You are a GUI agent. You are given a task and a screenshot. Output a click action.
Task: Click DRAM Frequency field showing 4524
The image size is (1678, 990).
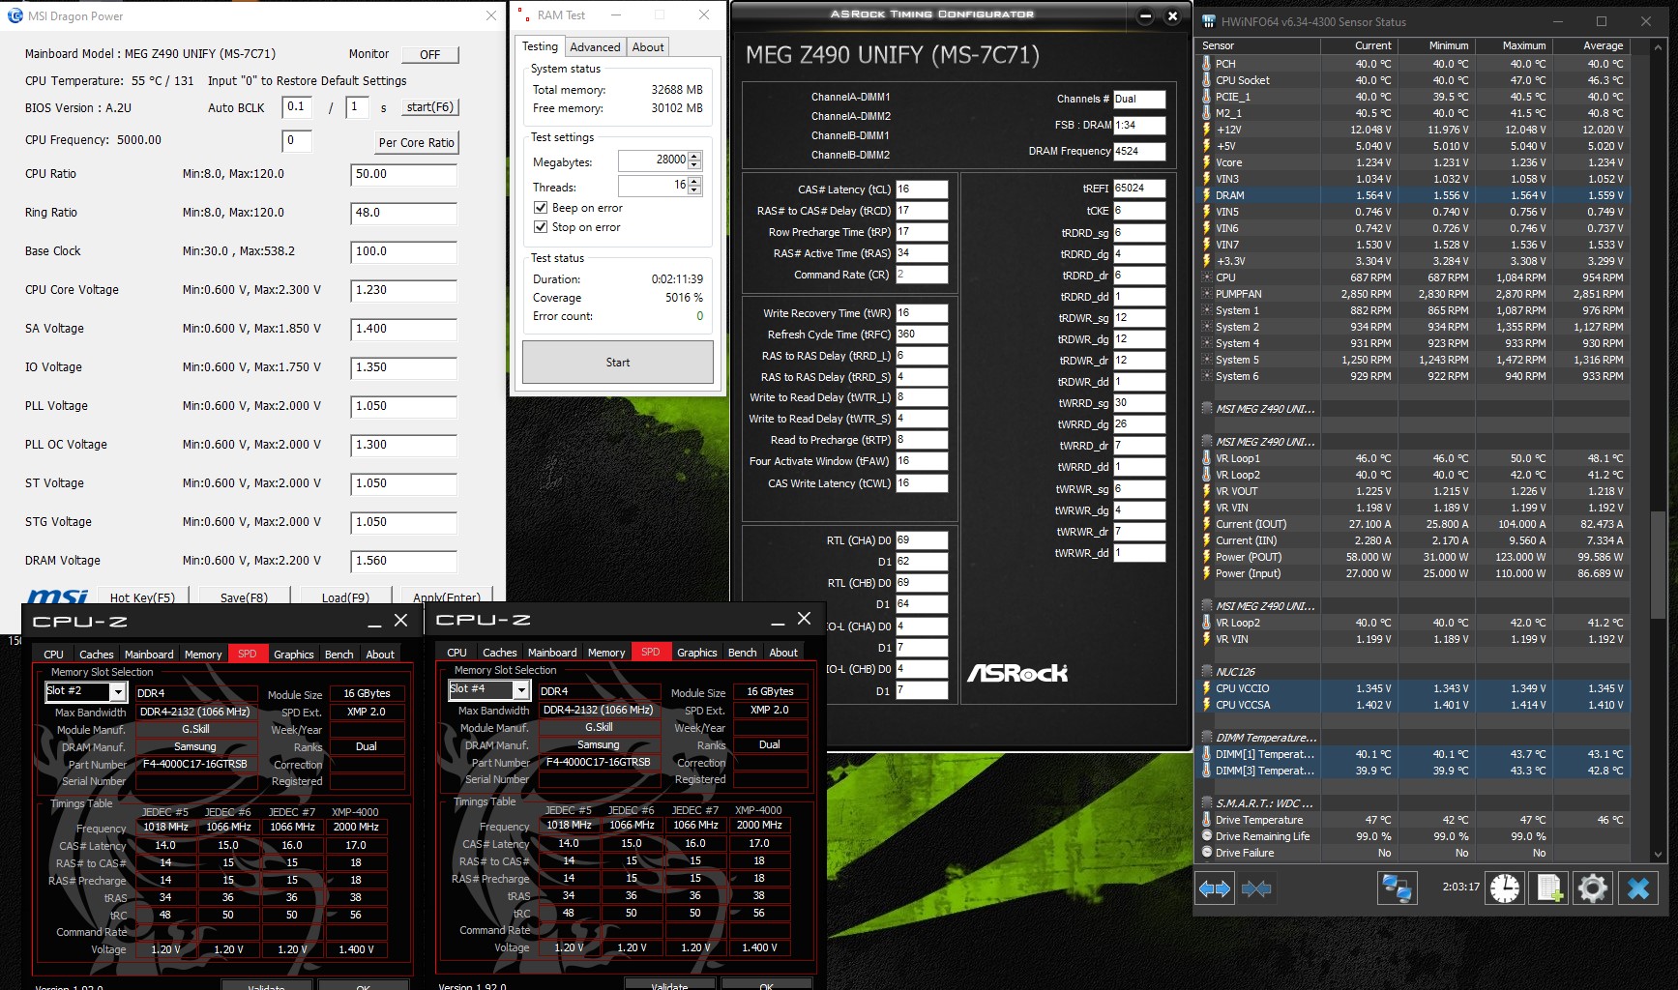pyautogui.click(x=1139, y=151)
